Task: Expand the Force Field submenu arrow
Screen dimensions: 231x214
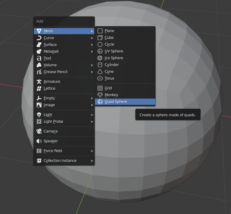Action: click(x=92, y=151)
